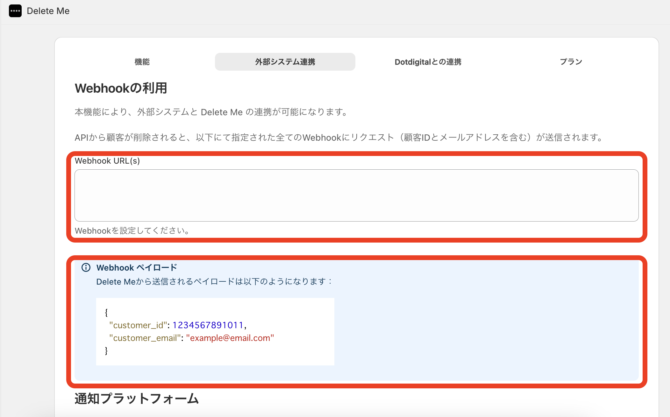Click the info icon beside Webhook ペイロード
The height and width of the screenshot is (417, 670).
tap(86, 267)
